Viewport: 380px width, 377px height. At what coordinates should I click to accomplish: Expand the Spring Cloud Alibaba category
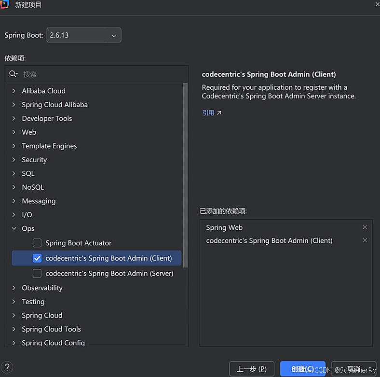click(14, 105)
